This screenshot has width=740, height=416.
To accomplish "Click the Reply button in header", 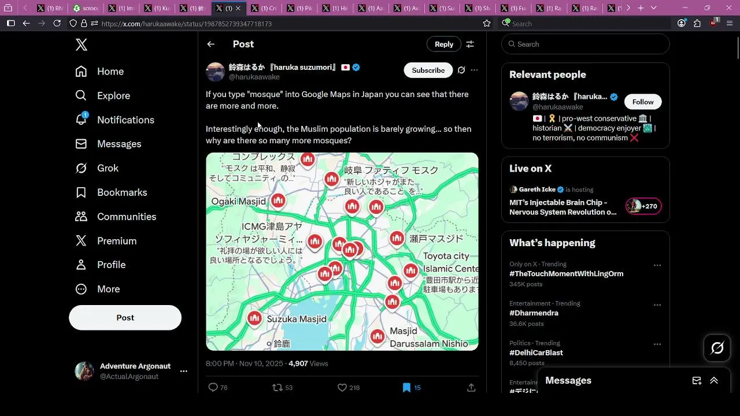I will pyautogui.click(x=444, y=44).
